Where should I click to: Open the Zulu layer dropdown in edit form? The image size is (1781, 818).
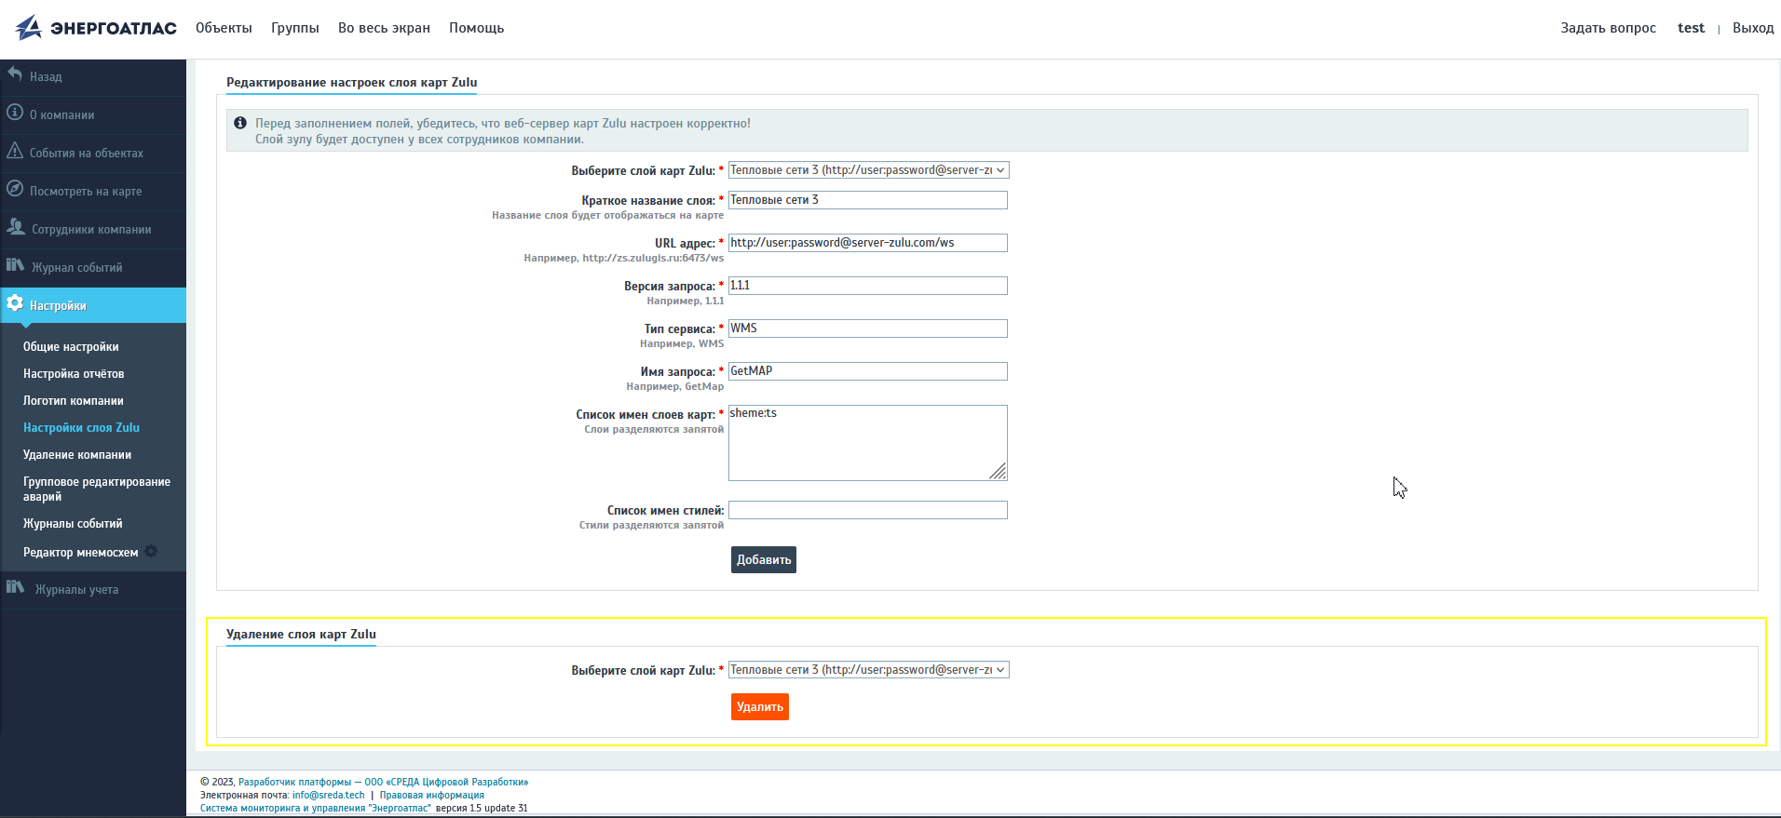868,170
